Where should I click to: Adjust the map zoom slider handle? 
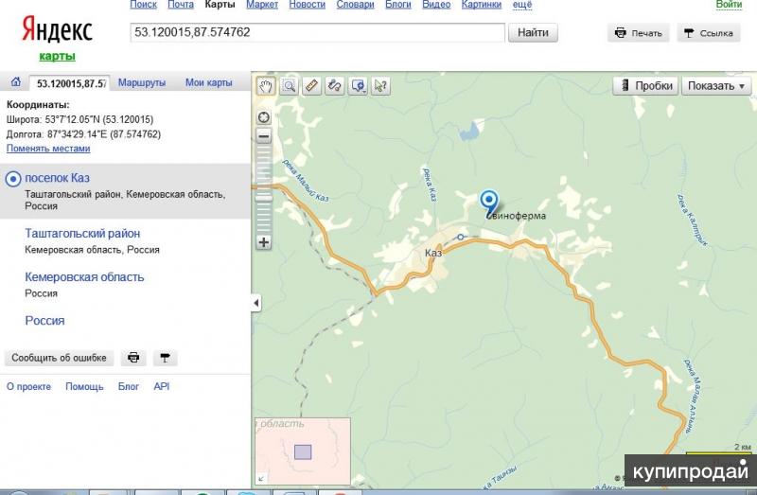coord(264,198)
